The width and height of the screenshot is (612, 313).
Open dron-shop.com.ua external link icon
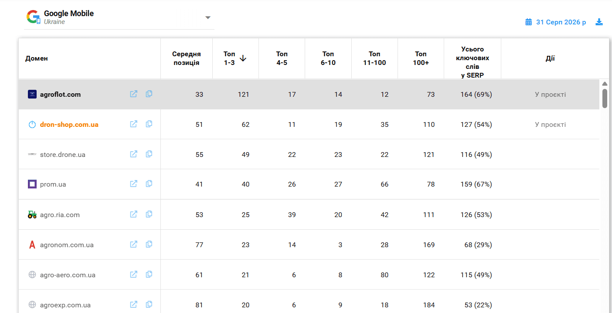point(134,124)
